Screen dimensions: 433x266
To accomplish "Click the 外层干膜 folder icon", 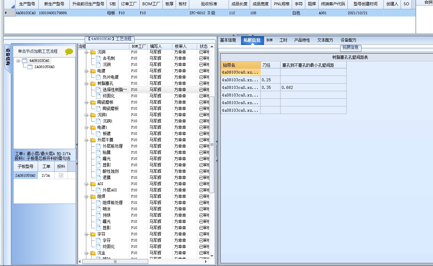I will (x=93, y=140).
